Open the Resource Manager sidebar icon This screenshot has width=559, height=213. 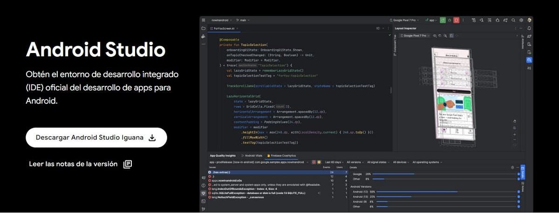[x=204, y=36]
